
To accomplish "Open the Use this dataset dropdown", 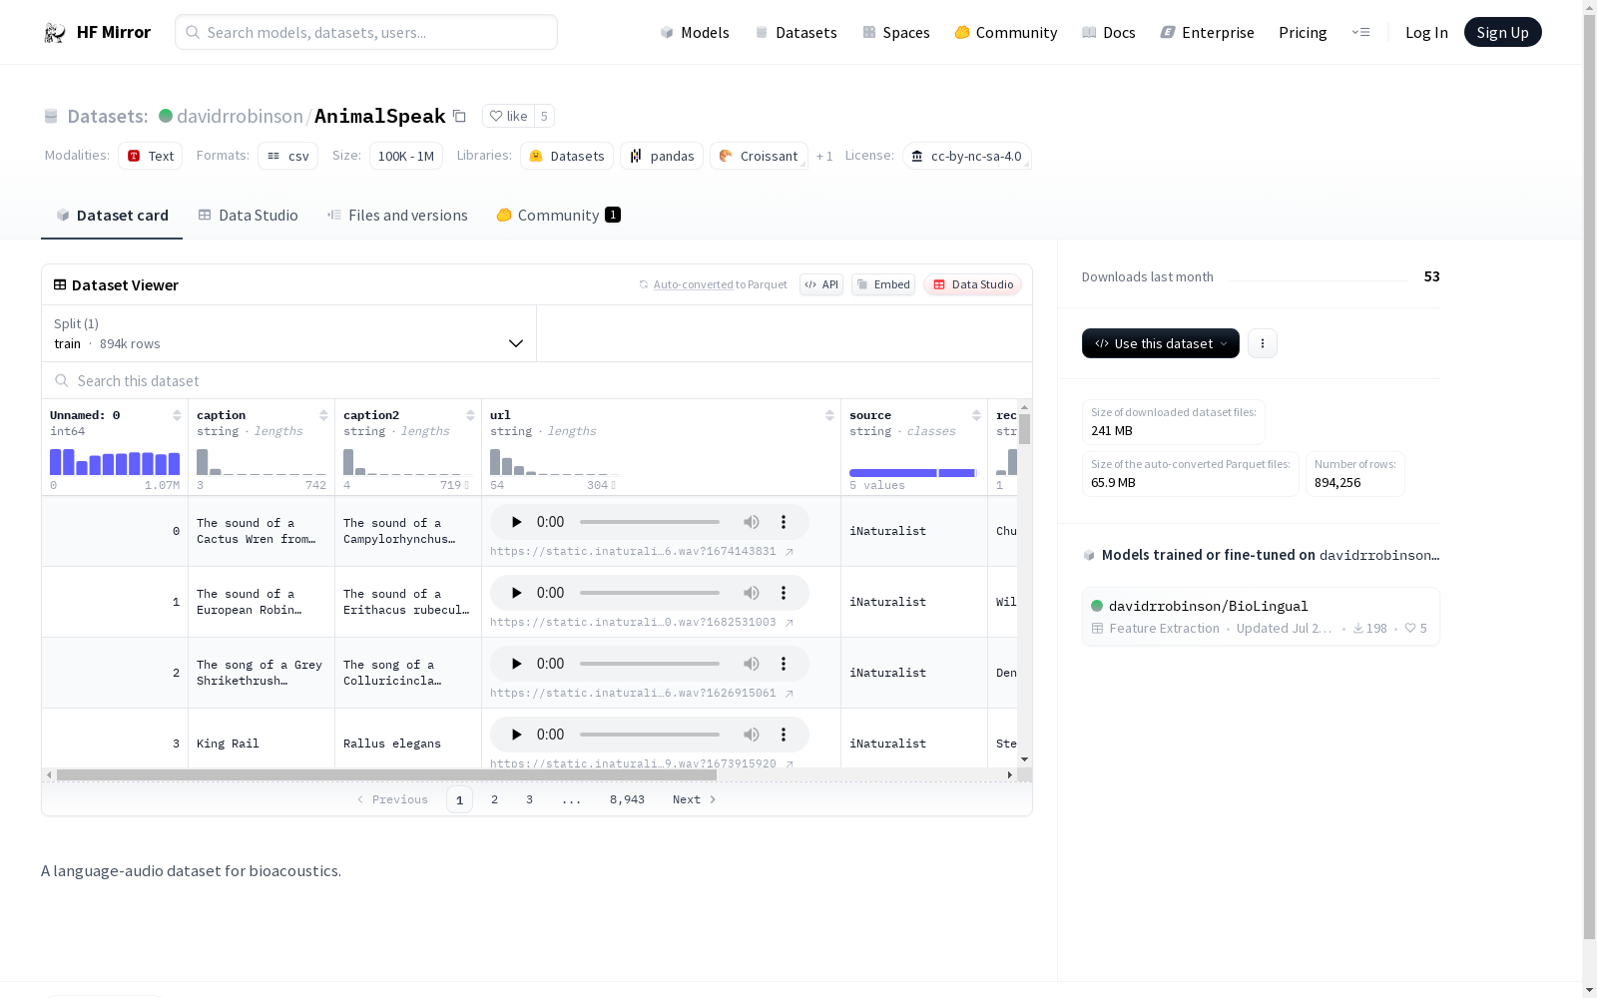I will click(1161, 343).
